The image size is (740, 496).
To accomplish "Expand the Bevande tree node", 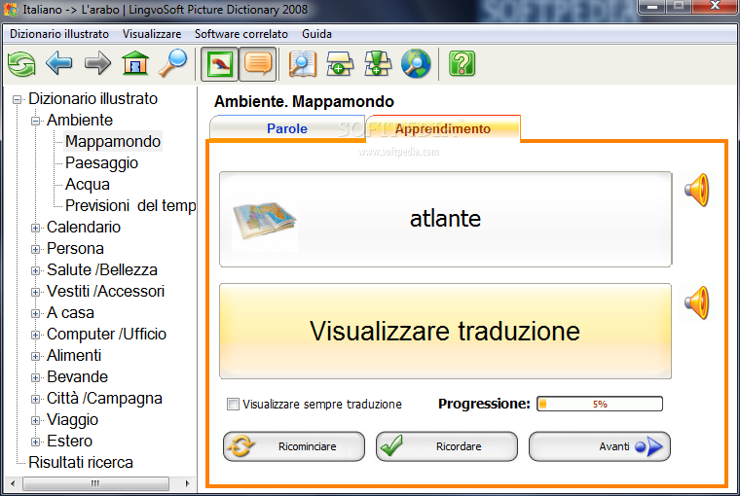I will tap(36, 377).
